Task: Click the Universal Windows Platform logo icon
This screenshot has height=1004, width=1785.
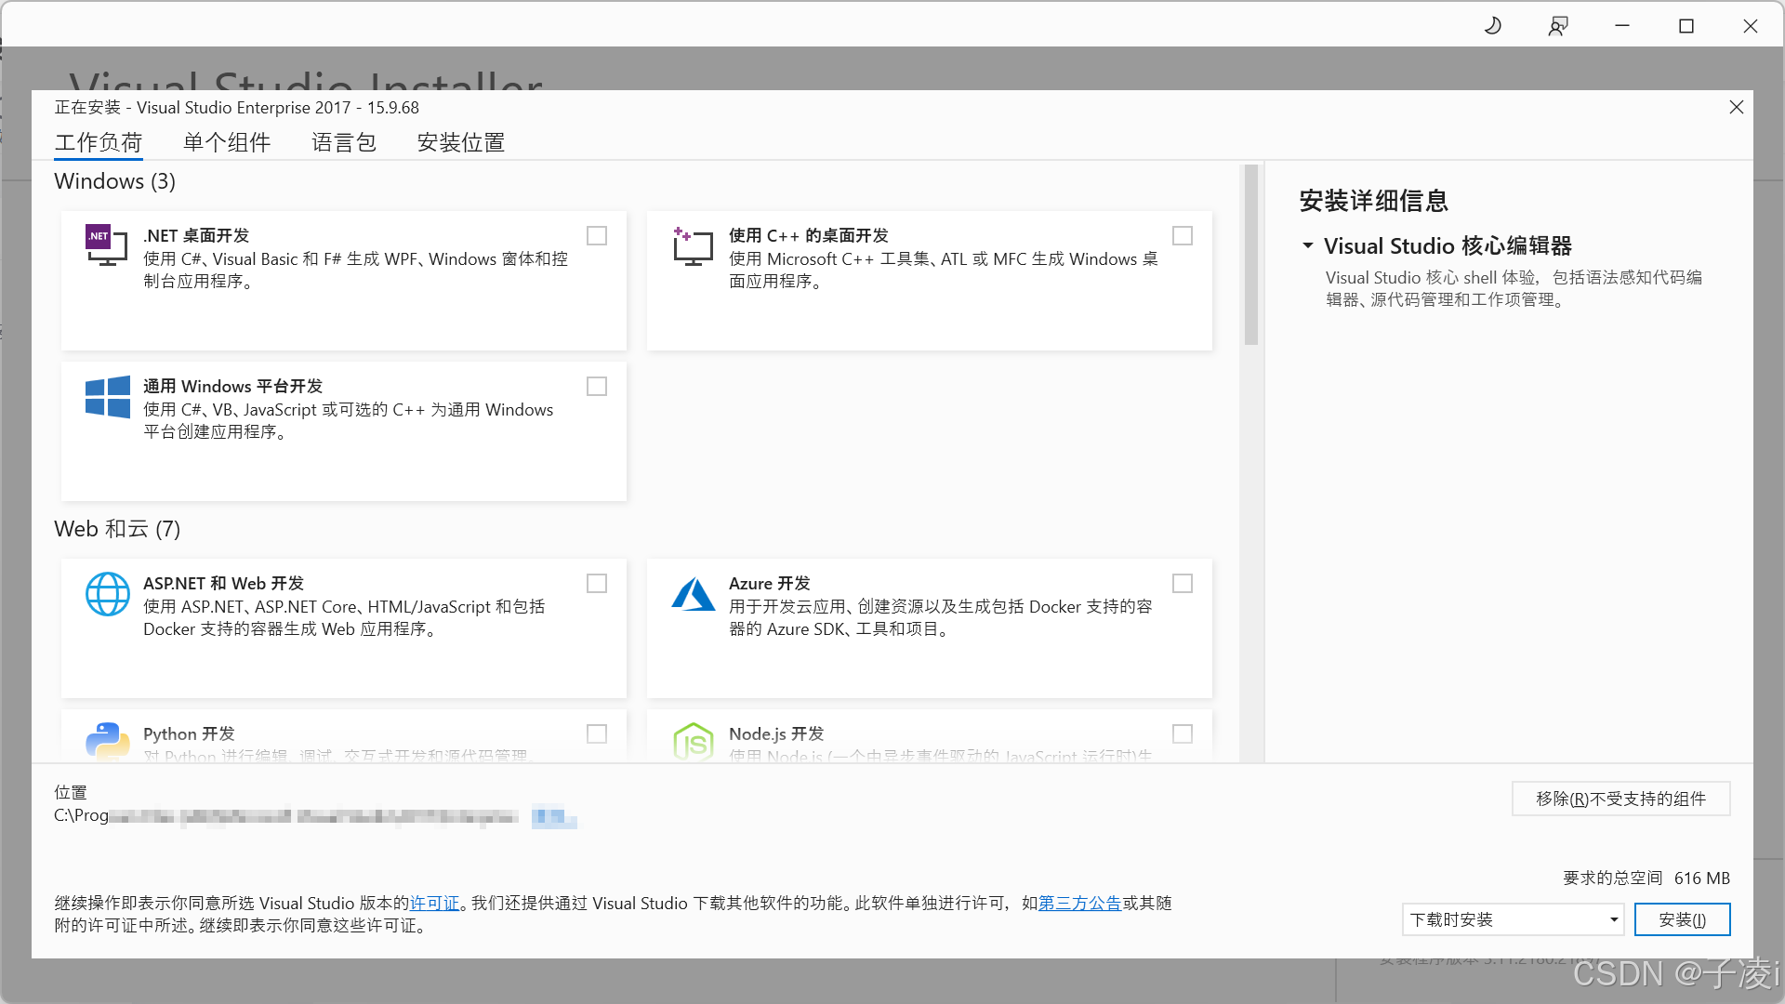Action: pos(108,397)
